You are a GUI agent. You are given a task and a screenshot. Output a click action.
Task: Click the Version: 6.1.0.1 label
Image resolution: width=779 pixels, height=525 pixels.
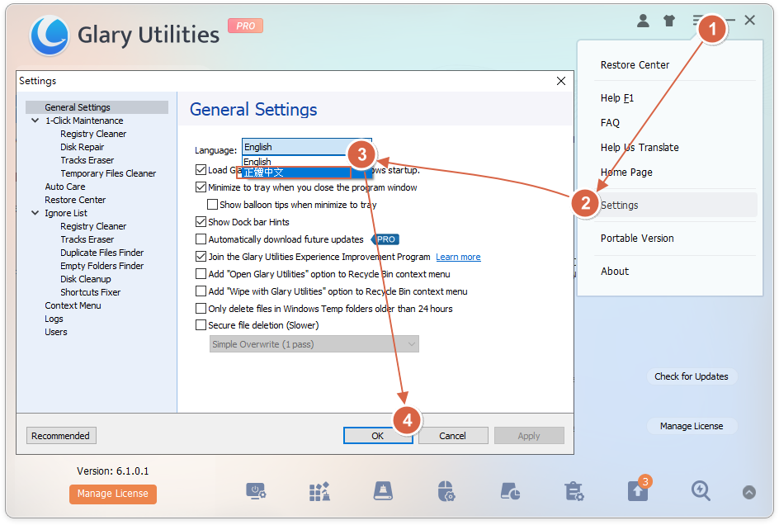113,471
